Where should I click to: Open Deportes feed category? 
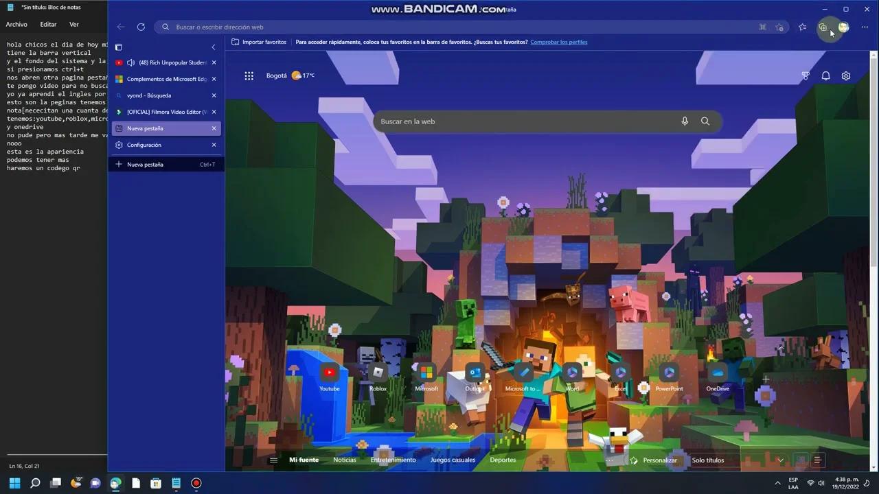coord(503,460)
